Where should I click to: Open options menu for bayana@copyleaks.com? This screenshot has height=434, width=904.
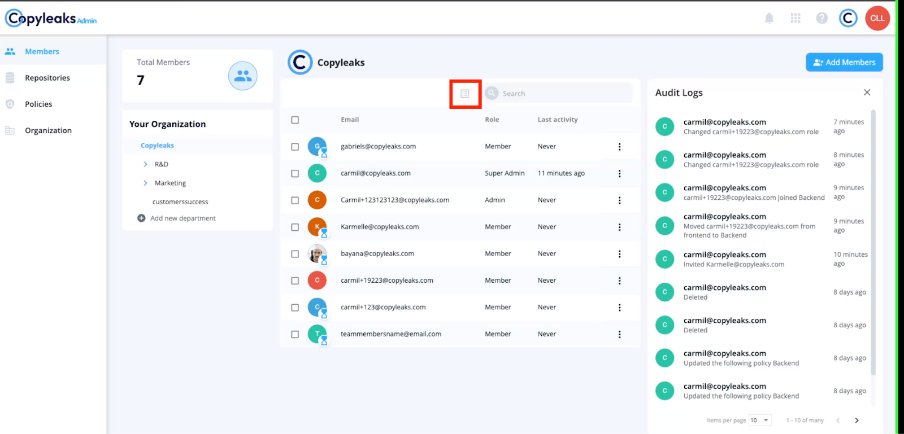coord(619,254)
